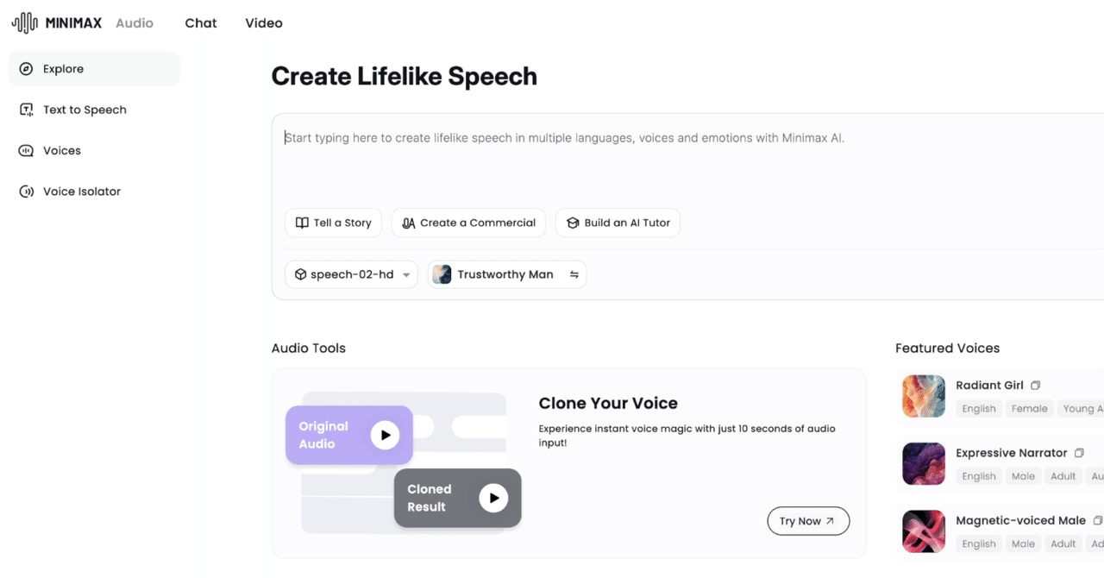Open the Trustworthy Man voice selector
The image size is (1104, 578).
click(505, 274)
